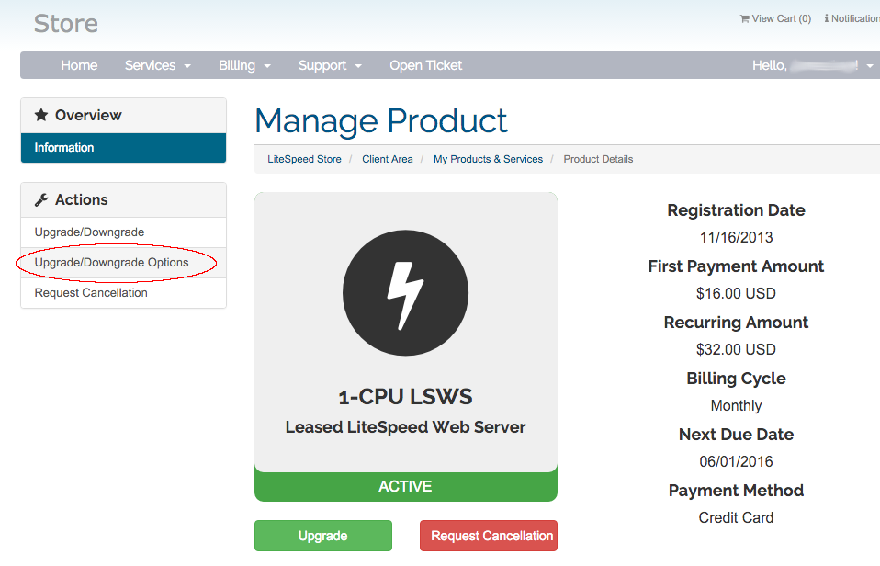Follow the Client Area breadcrumb link

tap(388, 160)
